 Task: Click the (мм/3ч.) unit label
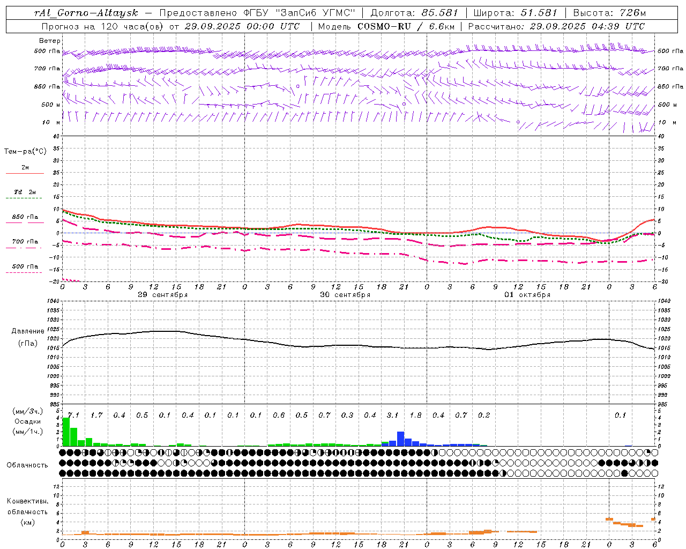click(27, 411)
